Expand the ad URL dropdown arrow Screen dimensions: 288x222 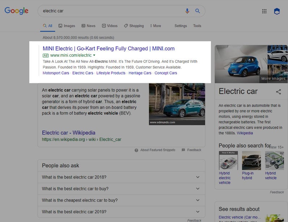94,55
